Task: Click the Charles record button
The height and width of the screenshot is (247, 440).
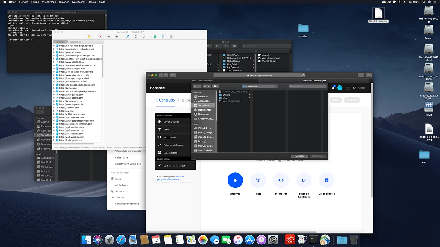Action: coord(100,37)
